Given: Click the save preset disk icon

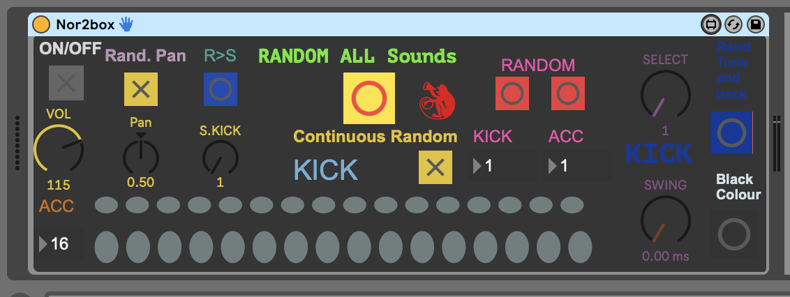Looking at the screenshot, I should [x=755, y=24].
